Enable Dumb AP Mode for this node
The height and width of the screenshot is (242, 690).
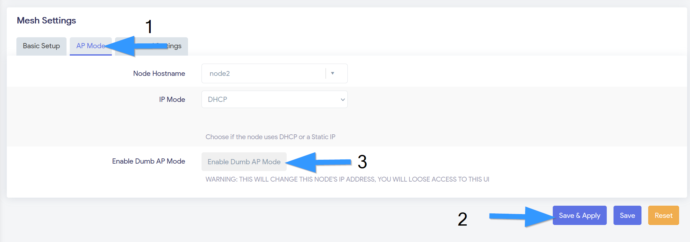(244, 161)
